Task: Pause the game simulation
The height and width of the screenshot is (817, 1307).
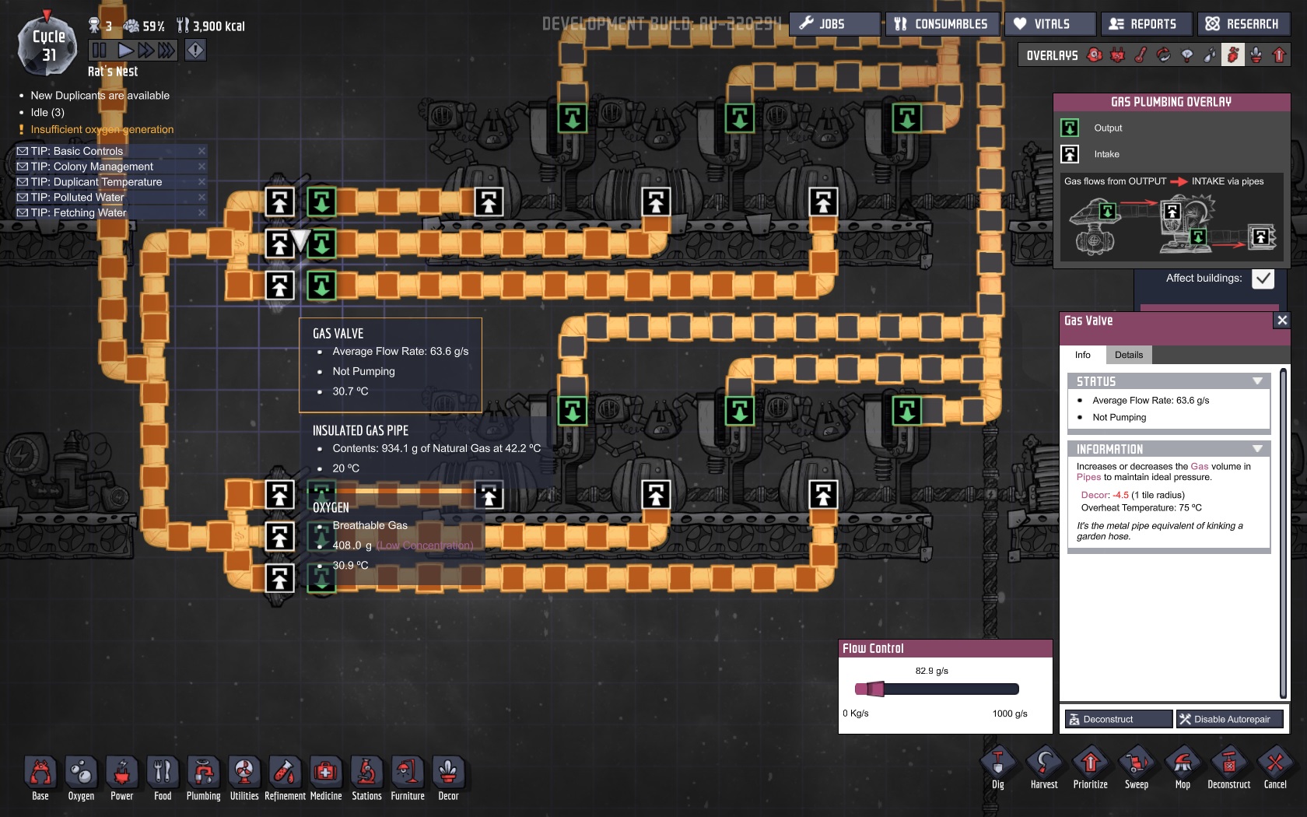Action: click(99, 51)
